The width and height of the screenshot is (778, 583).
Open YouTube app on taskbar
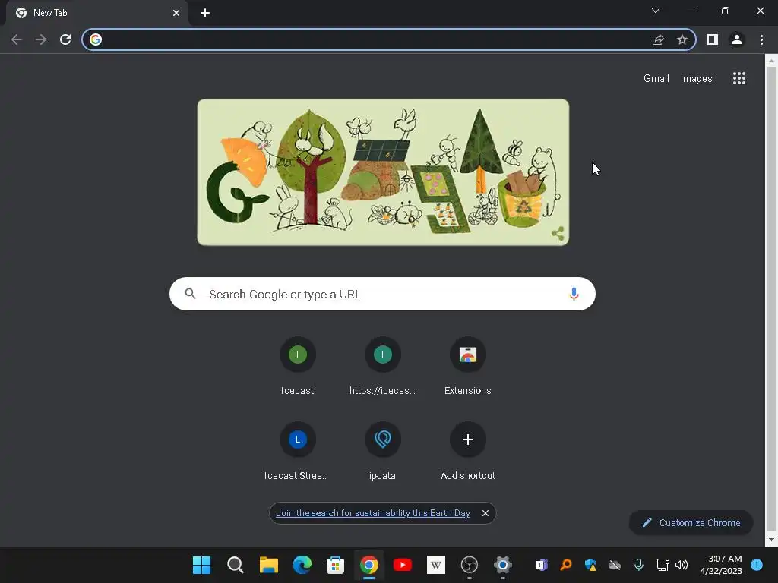point(403,565)
